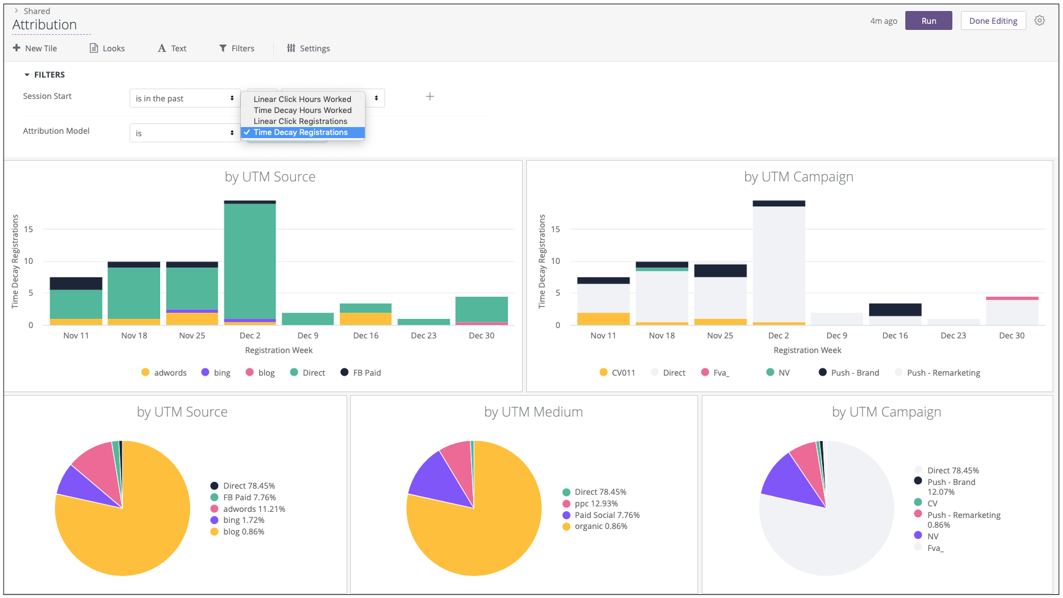
Task: Open the Attribution Model 'is' dropdown
Action: (185, 133)
